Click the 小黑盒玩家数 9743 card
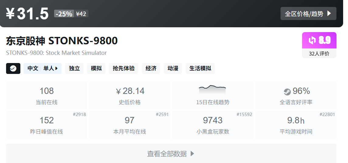Screen dimensions: 348x163 213,125
